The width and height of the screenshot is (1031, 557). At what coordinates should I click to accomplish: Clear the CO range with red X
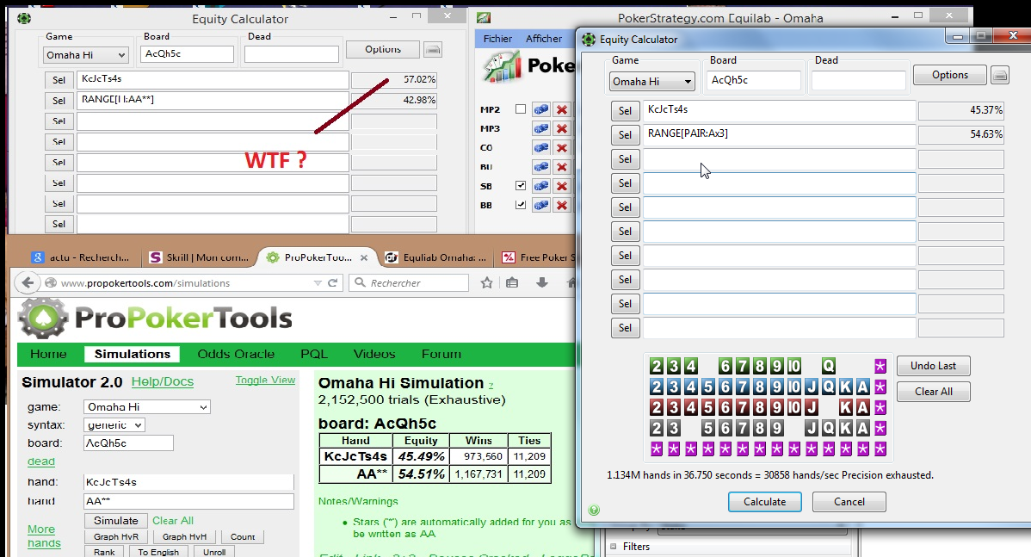561,147
